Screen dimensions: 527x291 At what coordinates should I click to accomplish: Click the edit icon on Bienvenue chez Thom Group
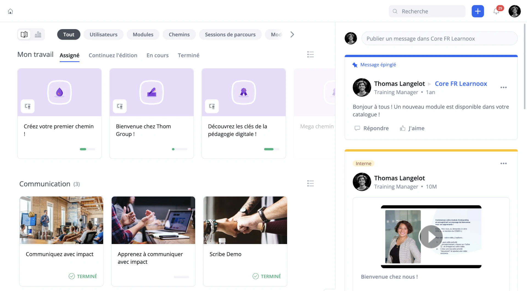coord(152,92)
